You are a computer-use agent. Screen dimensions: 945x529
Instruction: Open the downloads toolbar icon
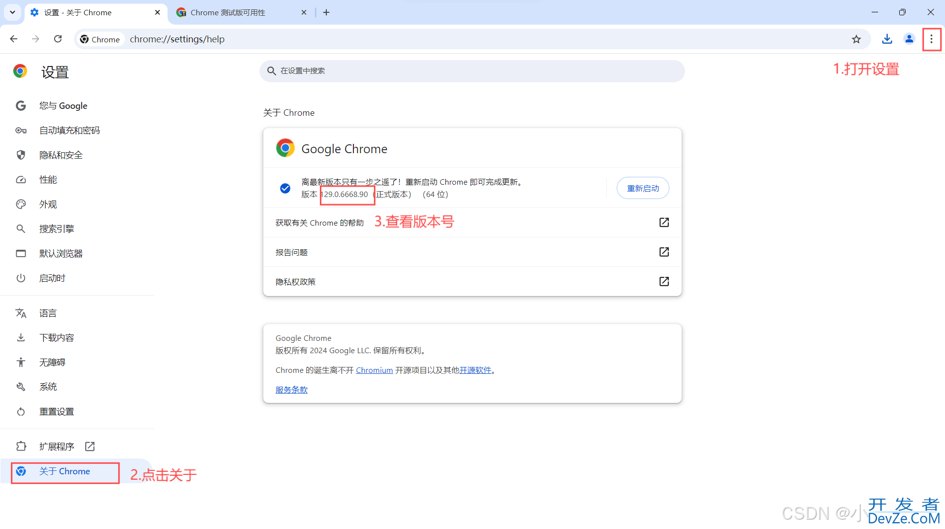887,39
